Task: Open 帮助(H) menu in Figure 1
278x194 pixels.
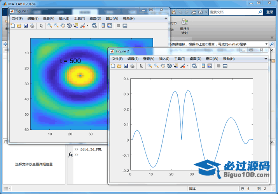Action: pos(129,18)
